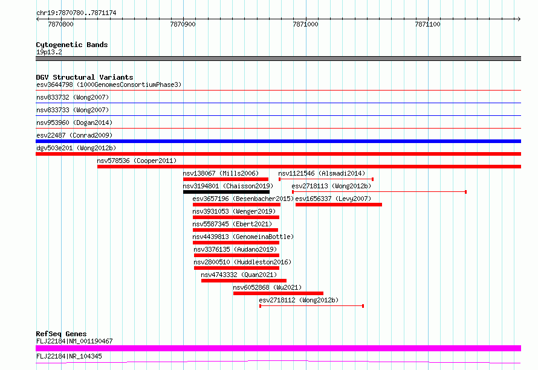Select the thin esv2718112 Wong2012b interval line
Screen dimensions: 538x370
point(311,306)
